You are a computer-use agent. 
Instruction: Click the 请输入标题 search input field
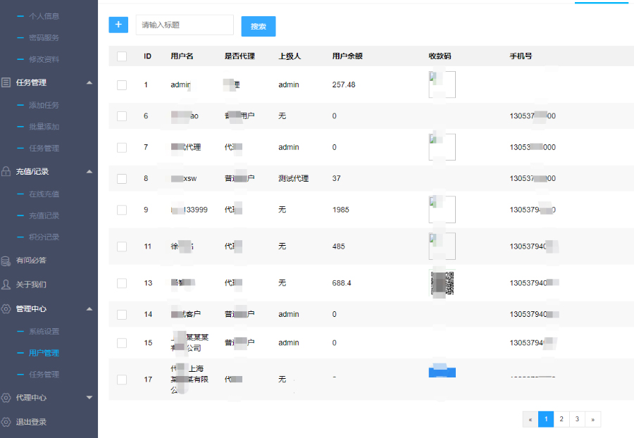[185, 25]
